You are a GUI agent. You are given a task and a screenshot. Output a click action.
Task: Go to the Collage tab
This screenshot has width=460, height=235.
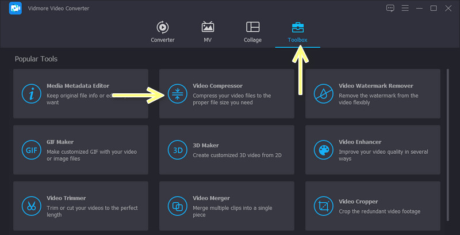click(x=252, y=32)
